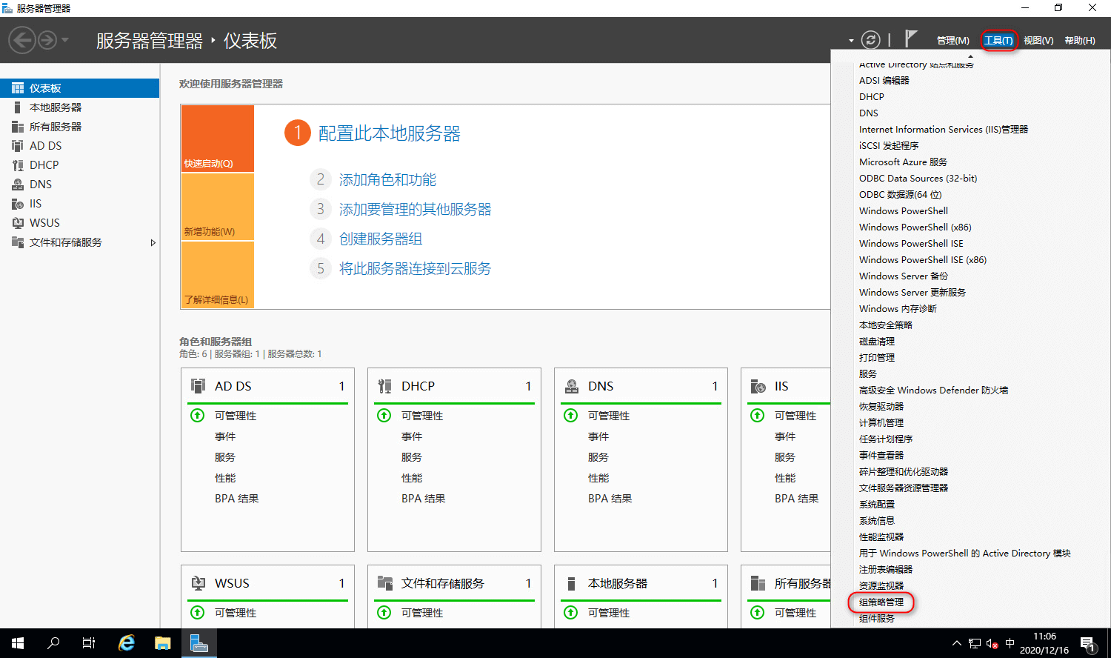Click 配置此本地服务器 link

(x=390, y=133)
